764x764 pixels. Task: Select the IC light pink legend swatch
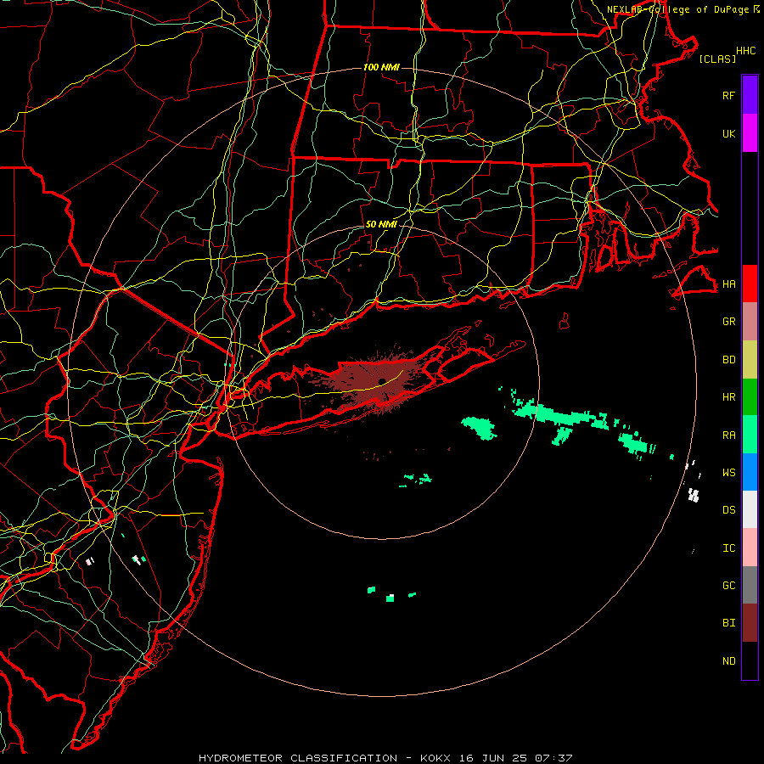[750, 548]
